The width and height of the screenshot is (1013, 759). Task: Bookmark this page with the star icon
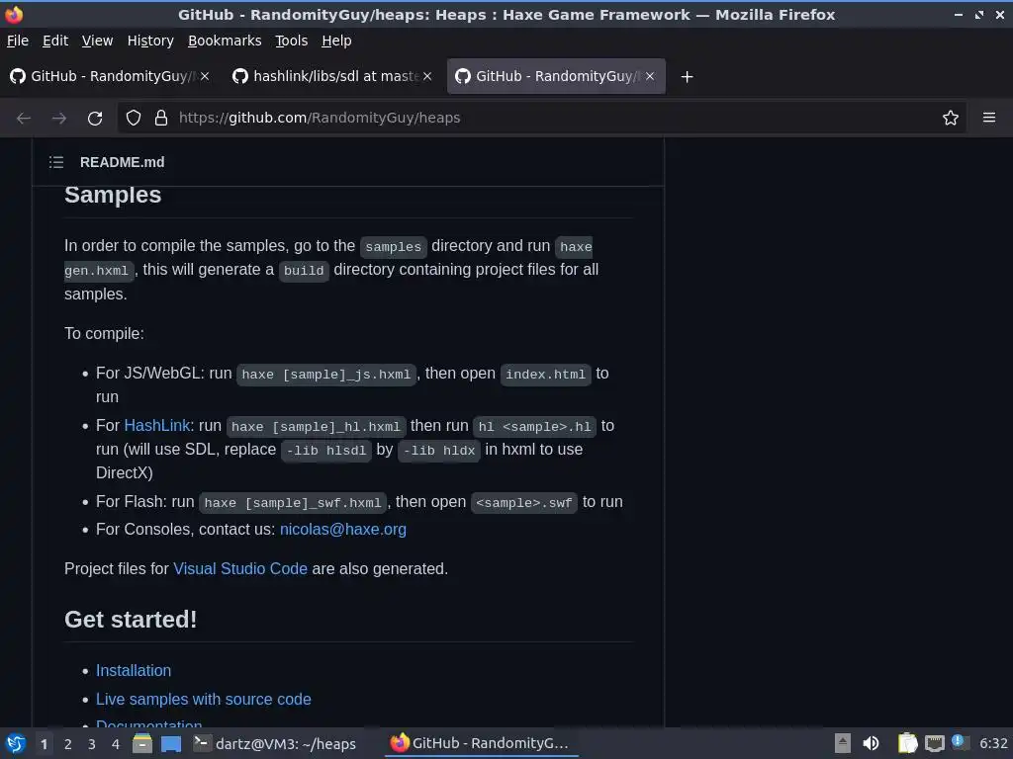coord(950,118)
